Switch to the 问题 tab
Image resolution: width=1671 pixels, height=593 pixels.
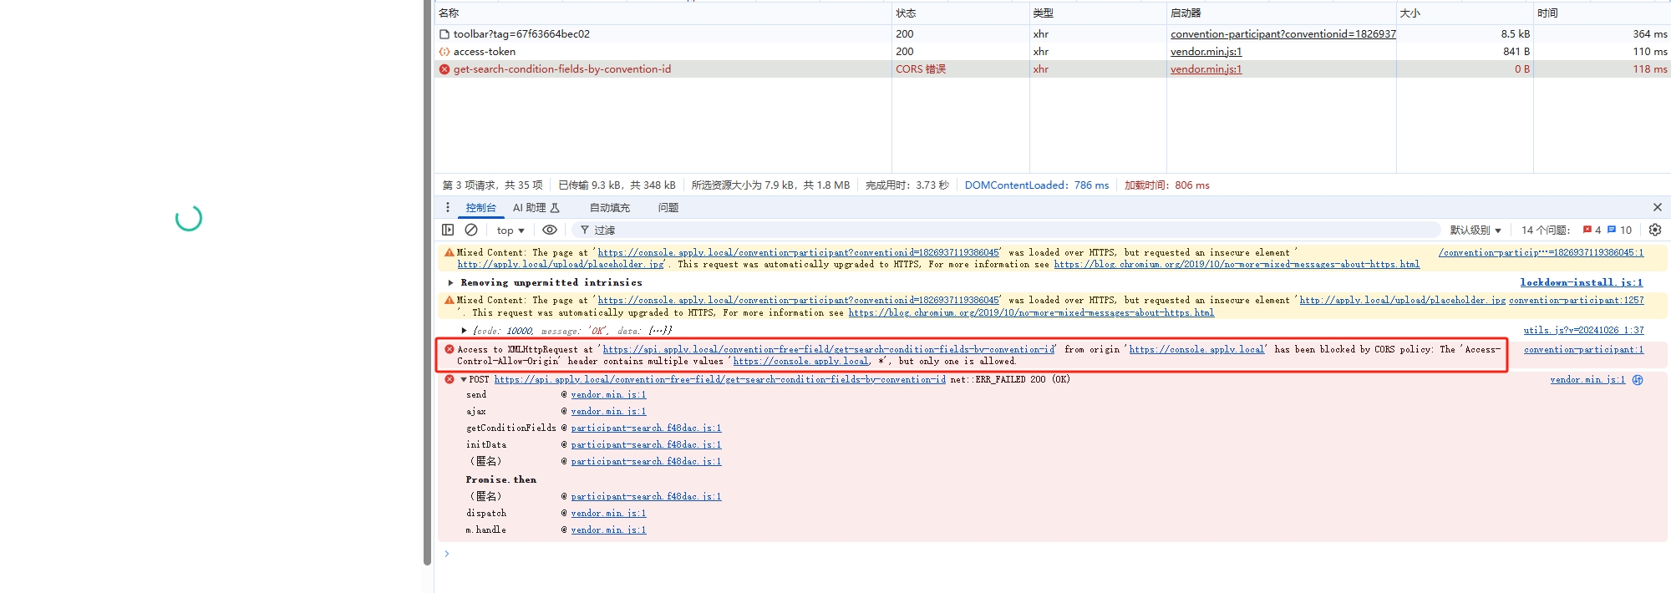point(668,208)
